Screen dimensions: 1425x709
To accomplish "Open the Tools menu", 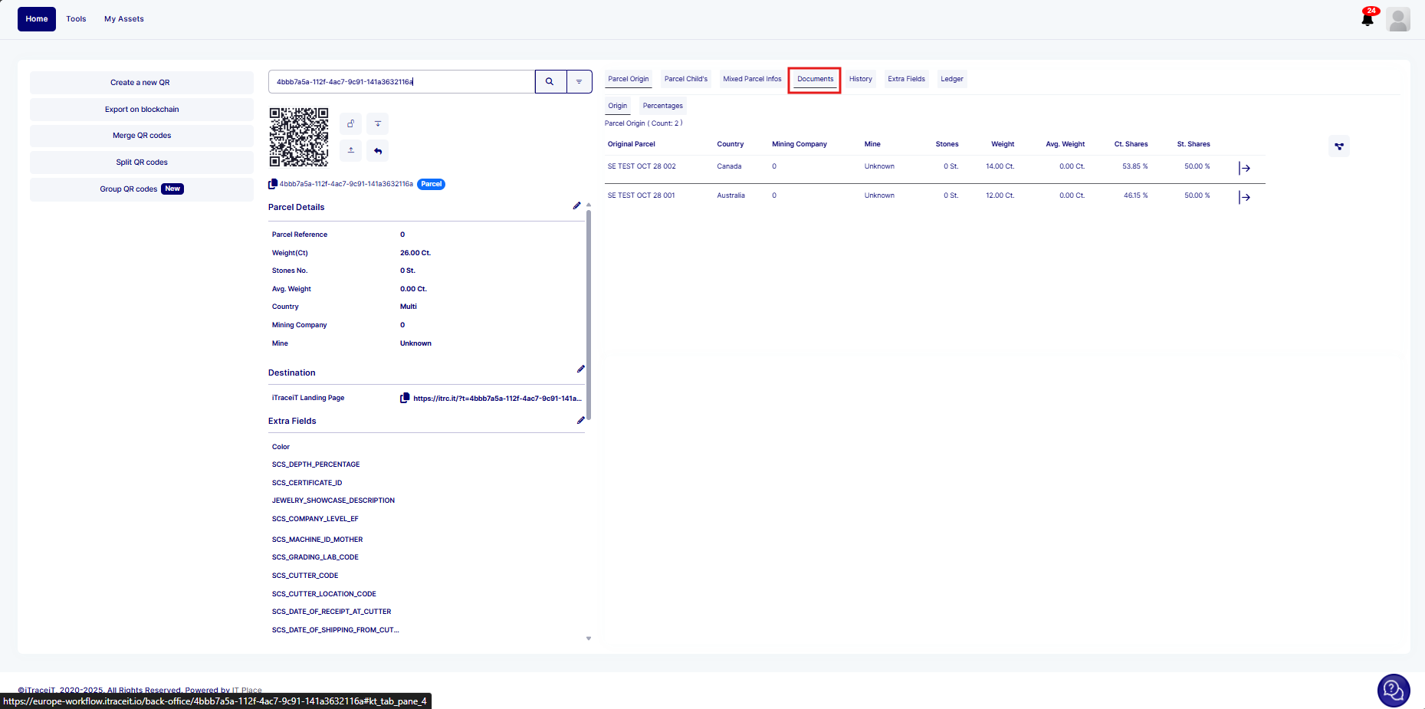I will (76, 19).
